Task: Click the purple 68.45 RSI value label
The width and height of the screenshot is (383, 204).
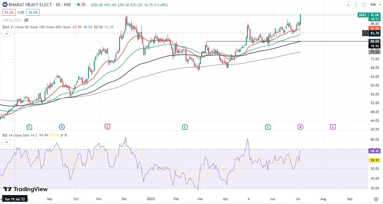Action: coord(375,151)
